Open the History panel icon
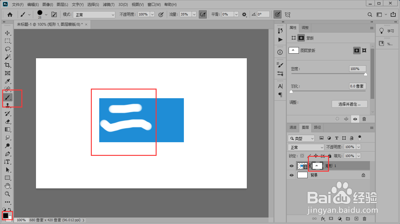The image size is (400, 224). pos(280,31)
